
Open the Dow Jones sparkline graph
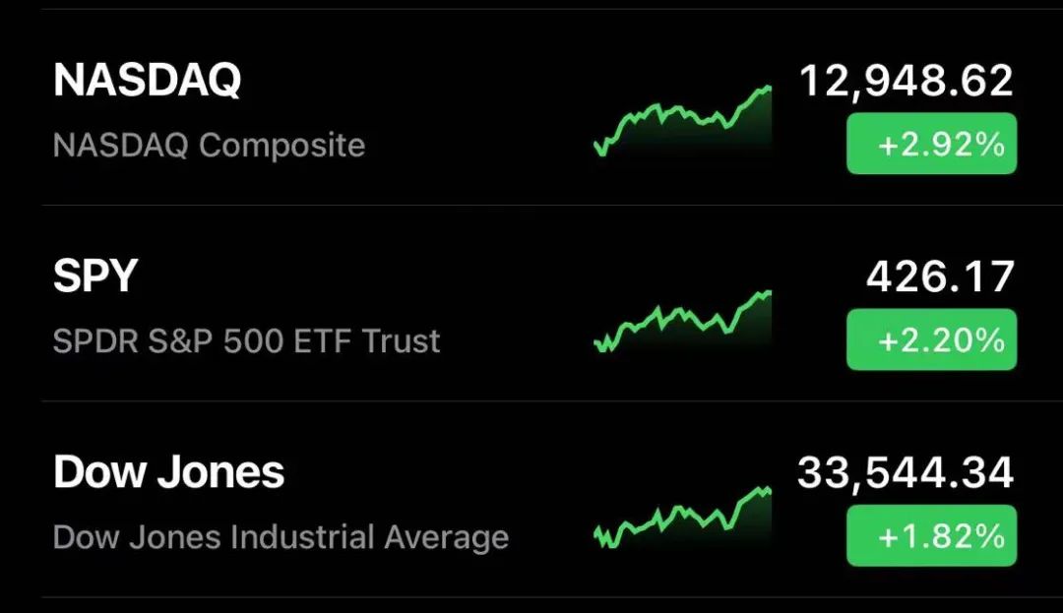tap(683, 517)
